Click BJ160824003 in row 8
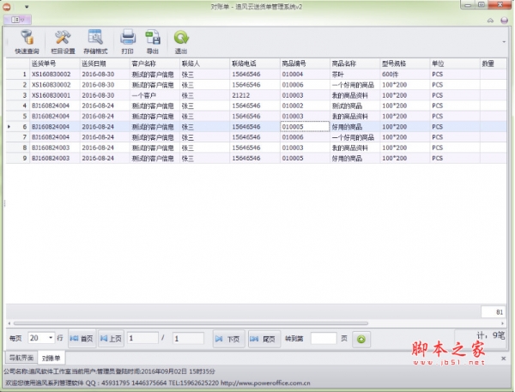Screen dimensions: 515x392 click(55, 148)
